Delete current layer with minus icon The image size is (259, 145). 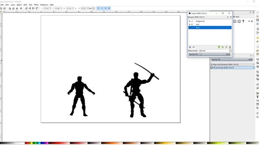(x=193, y=47)
